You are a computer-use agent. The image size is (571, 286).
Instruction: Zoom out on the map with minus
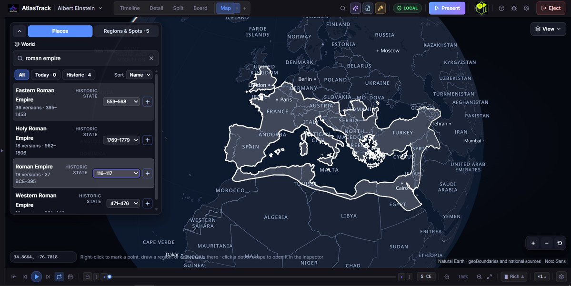tap(547, 243)
